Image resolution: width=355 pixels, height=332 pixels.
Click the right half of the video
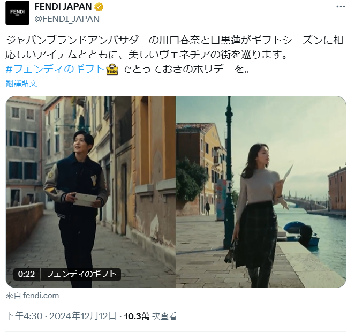click(x=261, y=192)
